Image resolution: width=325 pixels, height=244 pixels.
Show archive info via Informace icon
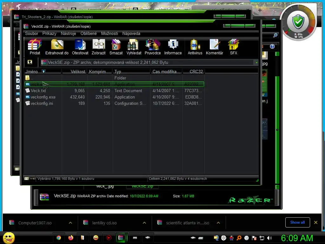[x=173, y=47]
